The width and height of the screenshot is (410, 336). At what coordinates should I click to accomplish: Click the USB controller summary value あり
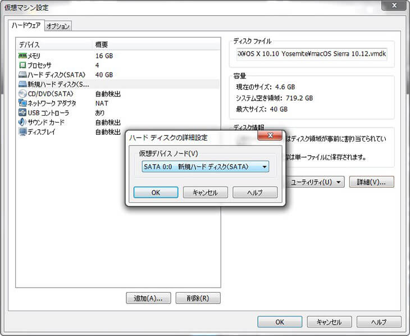(100, 113)
